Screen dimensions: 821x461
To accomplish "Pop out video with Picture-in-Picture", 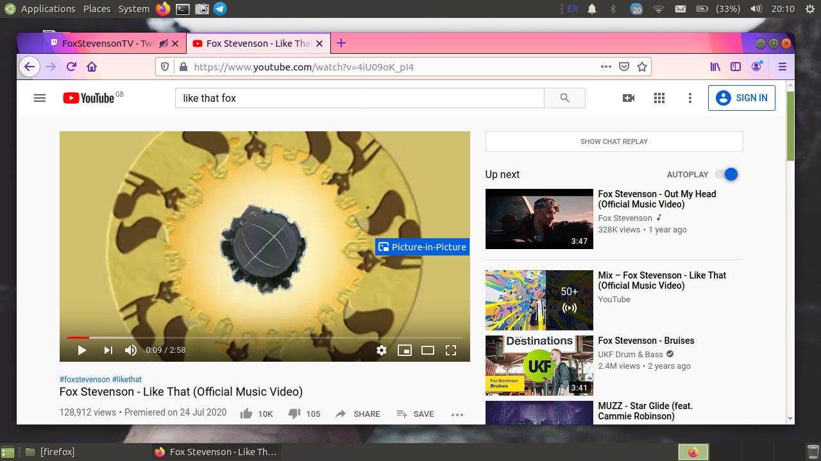I will point(422,247).
